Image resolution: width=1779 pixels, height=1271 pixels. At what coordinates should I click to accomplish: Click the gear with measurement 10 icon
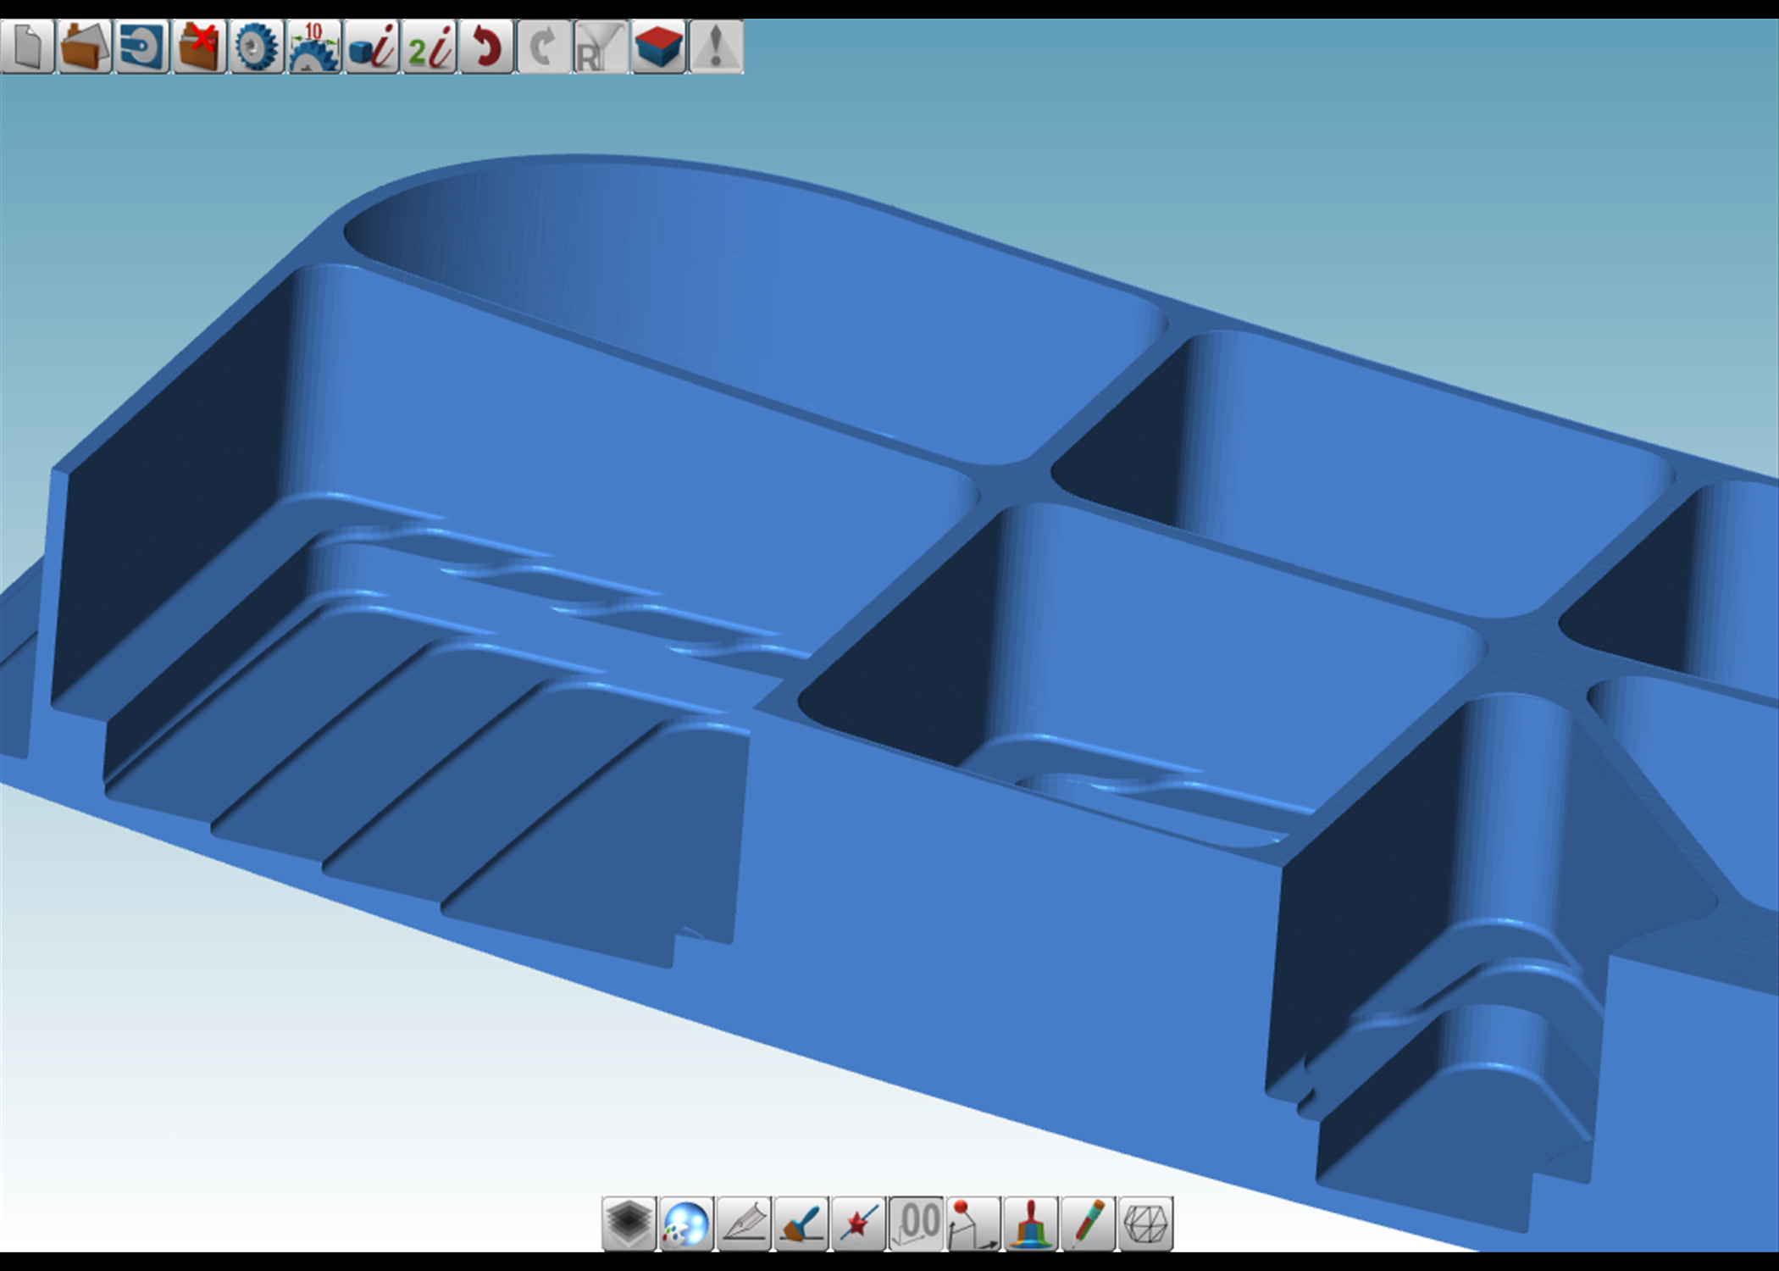click(314, 47)
